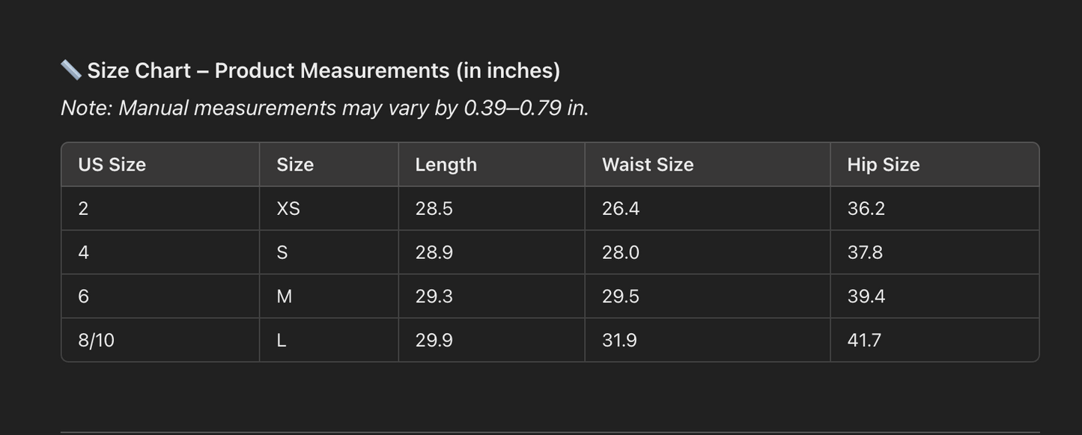This screenshot has height=435, width=1082.
Task: Click the ruler icon beside Size Chart
Action: [x=71, y=70]
